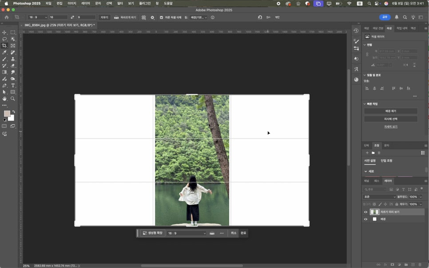Toggle the layer filtering on/off switch

421,189
